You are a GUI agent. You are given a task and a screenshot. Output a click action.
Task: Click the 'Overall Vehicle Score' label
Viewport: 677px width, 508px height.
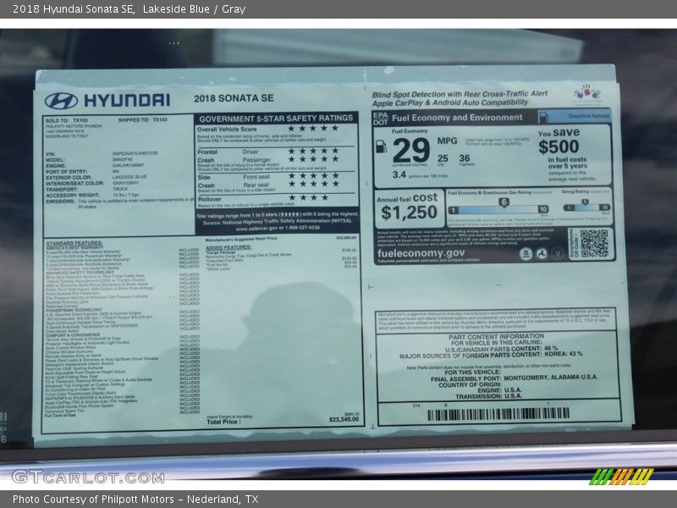[227, 130]
